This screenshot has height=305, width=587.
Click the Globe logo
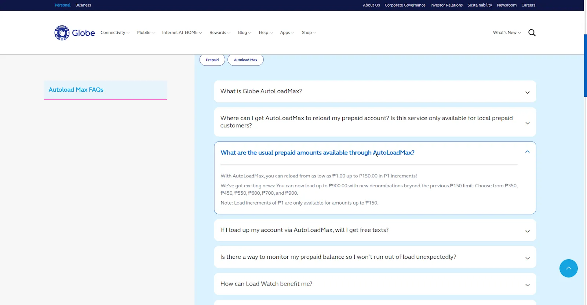74,33
